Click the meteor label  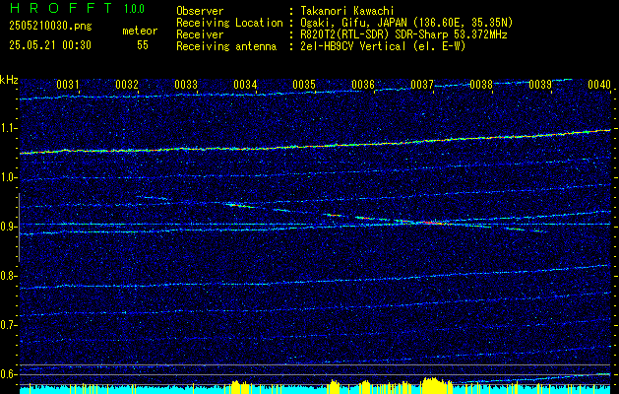pyautogui.click(x=140, y=31)
